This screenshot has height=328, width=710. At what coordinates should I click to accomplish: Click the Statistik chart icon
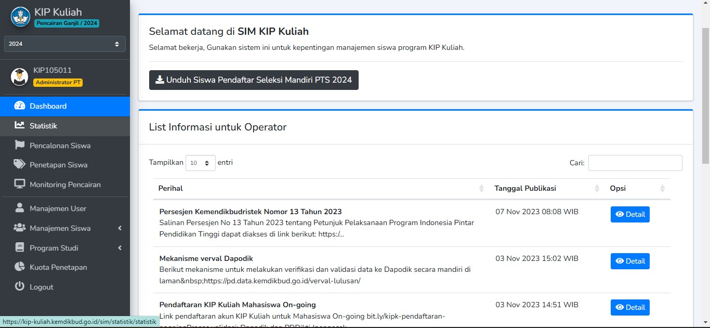[20, 125]
